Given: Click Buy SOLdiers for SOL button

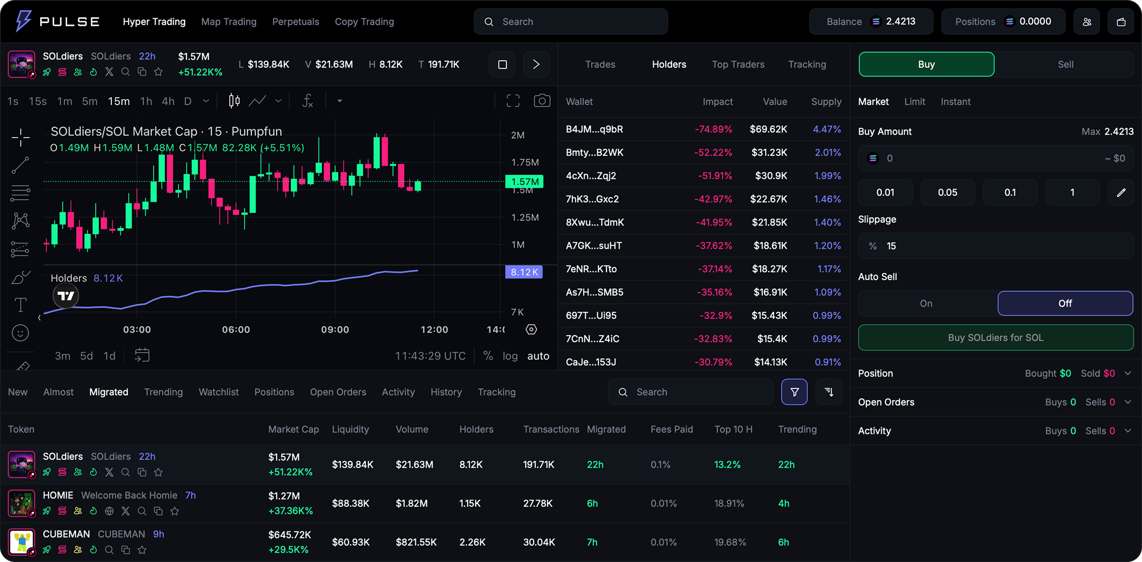Looking at the screenshot, I should 996,337.
